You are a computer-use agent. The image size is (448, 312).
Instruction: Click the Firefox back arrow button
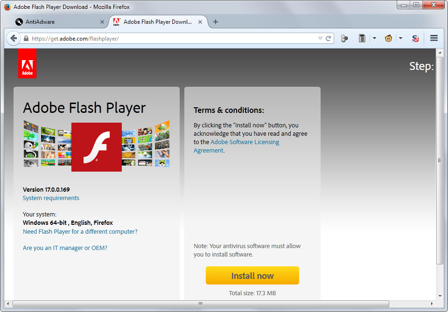(x=14, y=38)
